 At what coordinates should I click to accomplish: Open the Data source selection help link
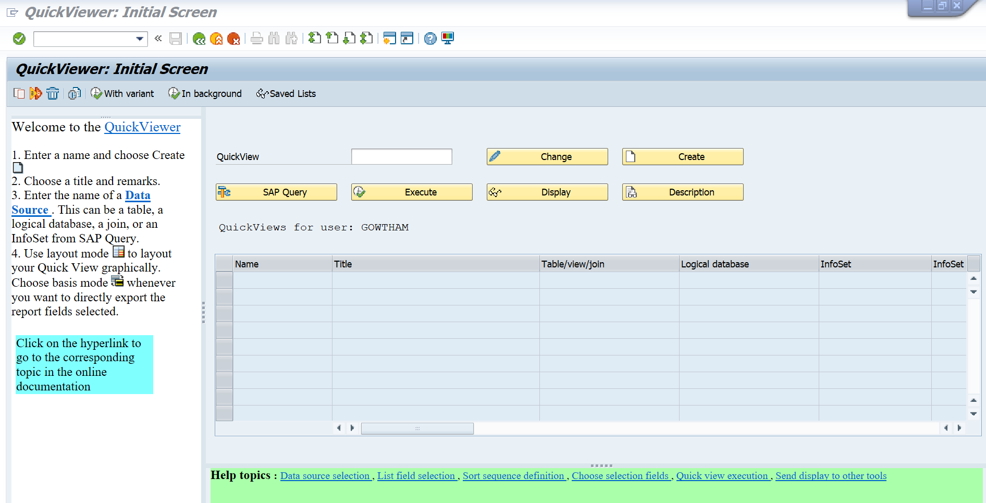point(325,476)
